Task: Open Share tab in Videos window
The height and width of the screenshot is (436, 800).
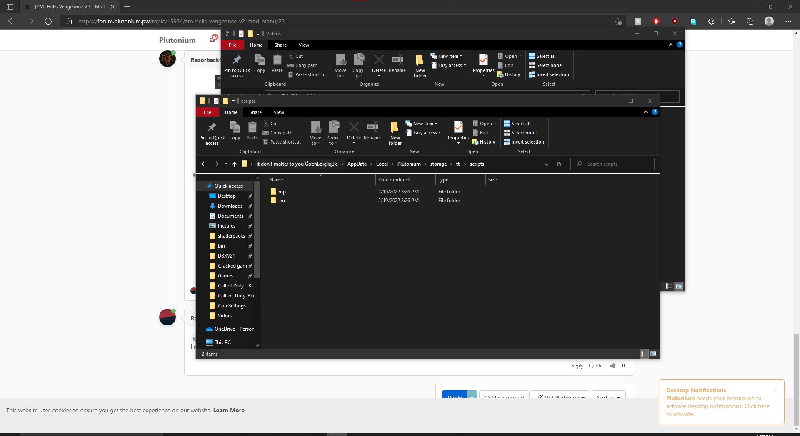Action: pos(280,45)
